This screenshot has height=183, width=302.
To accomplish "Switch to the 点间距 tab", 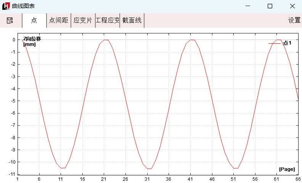I will click(x=59, y=21).
